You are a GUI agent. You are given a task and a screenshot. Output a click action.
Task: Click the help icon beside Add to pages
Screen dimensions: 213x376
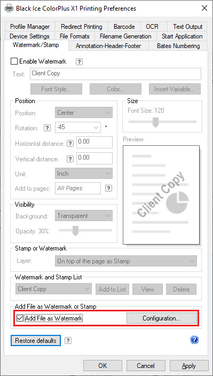pyautogui.click(x=108, y=188)
